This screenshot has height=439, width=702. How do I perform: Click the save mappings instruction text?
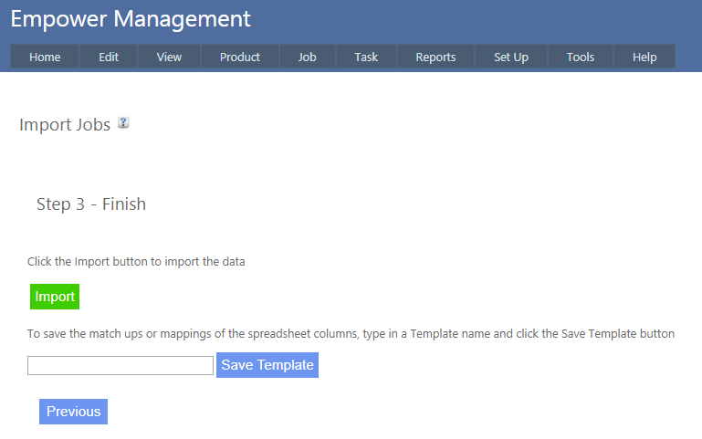pyautogui.click(x=351, y=334)
